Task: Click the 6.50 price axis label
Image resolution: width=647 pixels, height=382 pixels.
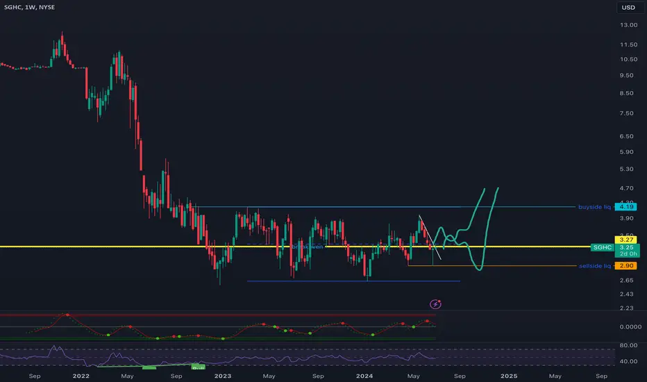Action: tap(626, 136)
